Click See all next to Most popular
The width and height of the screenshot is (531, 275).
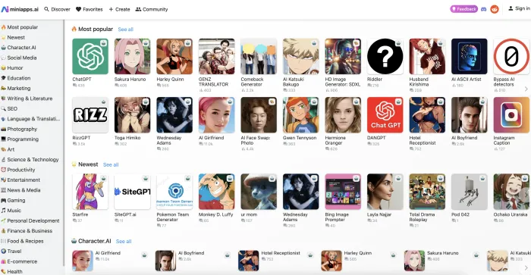click(x=126, y=30)
